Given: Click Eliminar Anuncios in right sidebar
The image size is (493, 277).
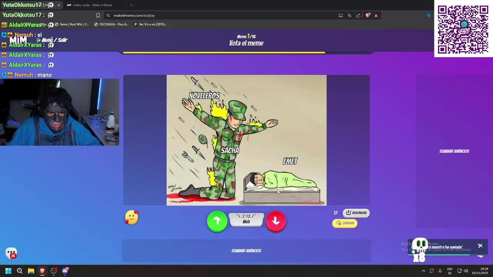Looking at the screenshot, I should point(454,151).
